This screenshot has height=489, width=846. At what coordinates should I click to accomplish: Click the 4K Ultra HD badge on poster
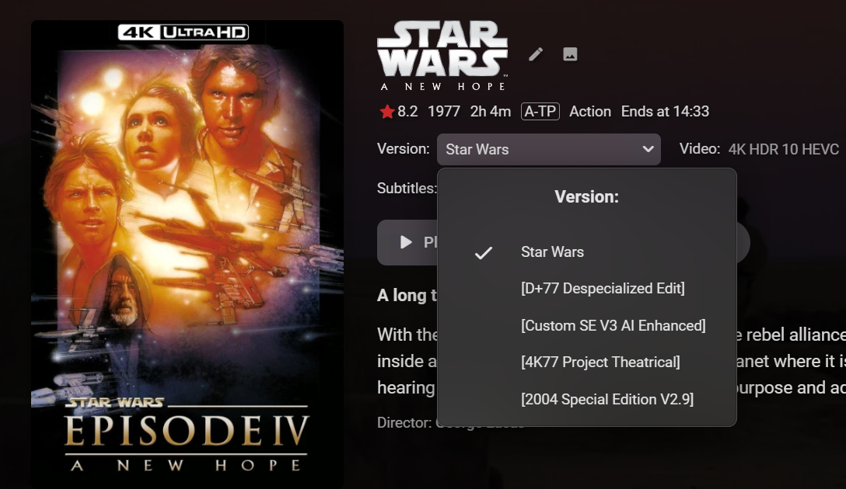pyautogui.click(x=184, y=33)
